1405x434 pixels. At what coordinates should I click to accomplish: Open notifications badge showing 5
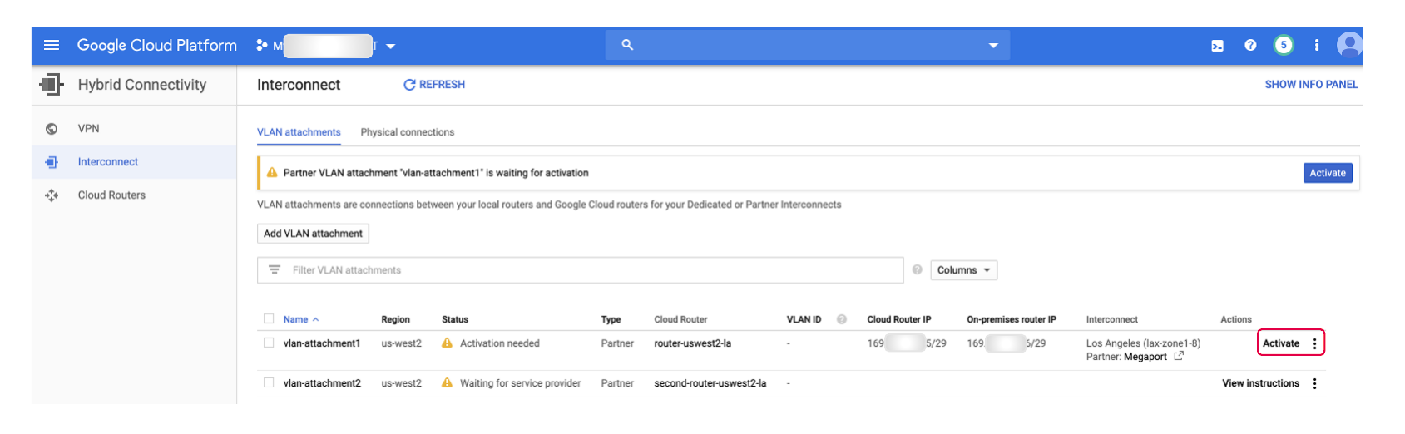click(1284, 45)
